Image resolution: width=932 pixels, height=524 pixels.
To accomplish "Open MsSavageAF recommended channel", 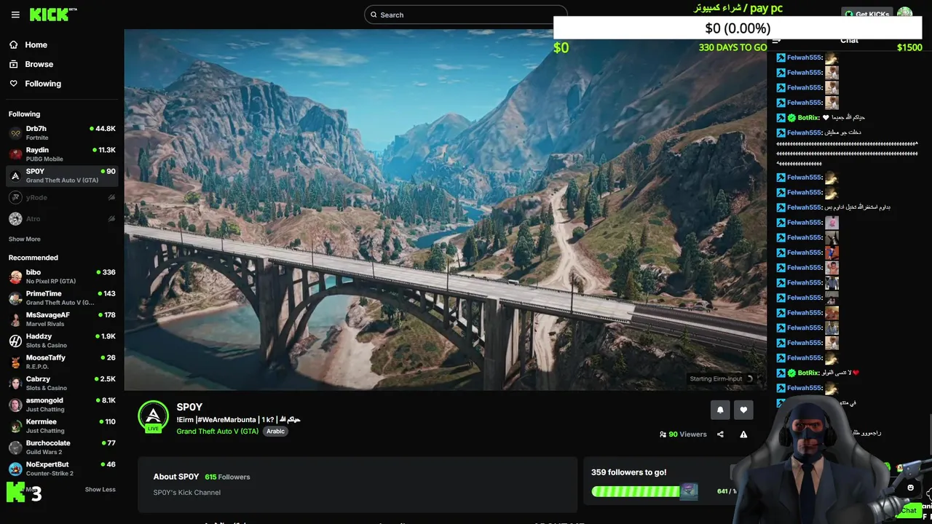I will pyautogui.click(x=62, y=319).
